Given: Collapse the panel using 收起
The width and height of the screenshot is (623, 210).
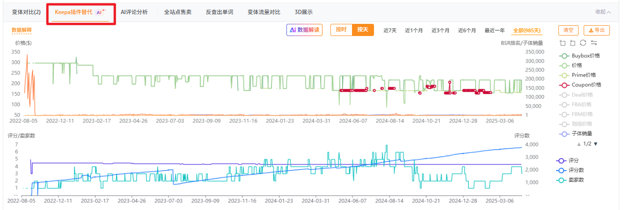Looking at the screenshot, I should pos(603,12).
